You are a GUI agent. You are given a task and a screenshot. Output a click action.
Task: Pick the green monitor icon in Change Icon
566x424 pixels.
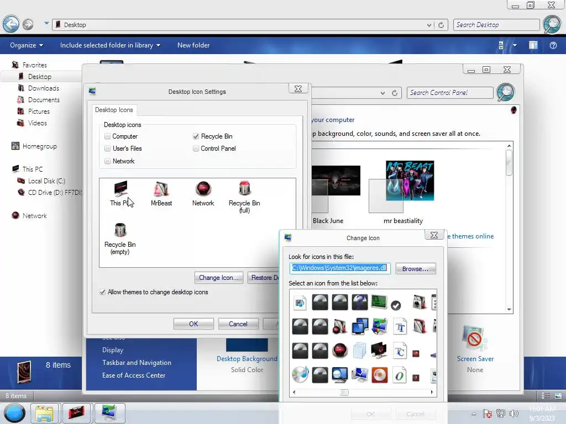(x=379, y=302)
